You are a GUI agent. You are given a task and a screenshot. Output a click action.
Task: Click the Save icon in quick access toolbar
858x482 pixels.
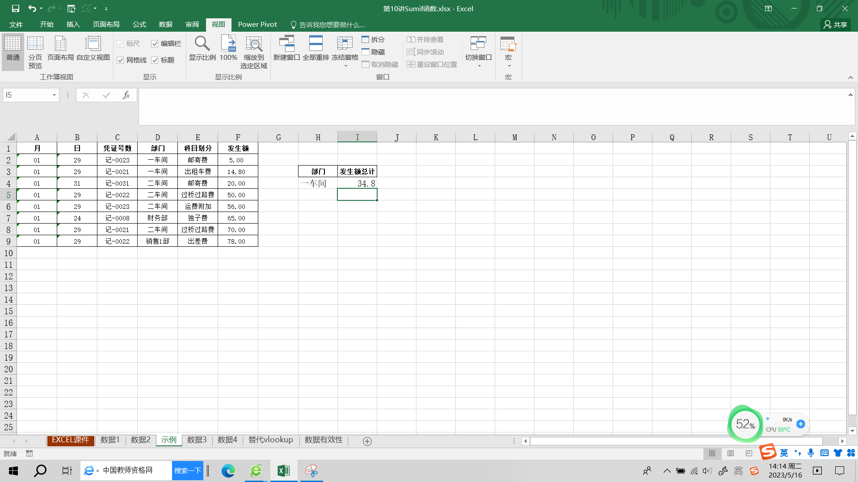[x=16, y=8]
